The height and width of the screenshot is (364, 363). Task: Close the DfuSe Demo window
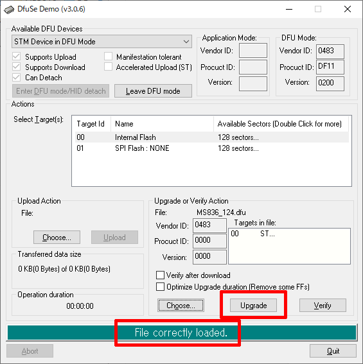348,9
